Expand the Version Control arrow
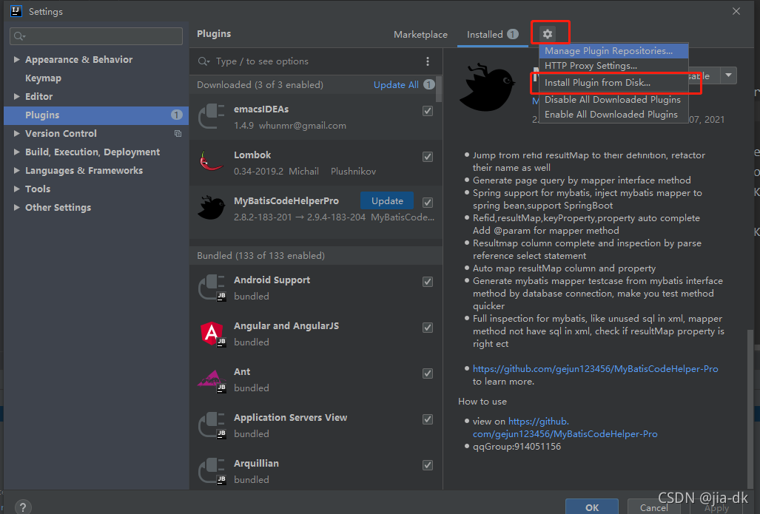 [16, 133]
